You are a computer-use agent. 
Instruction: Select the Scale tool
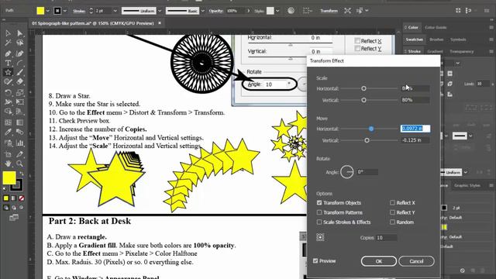tap(19, 92)
